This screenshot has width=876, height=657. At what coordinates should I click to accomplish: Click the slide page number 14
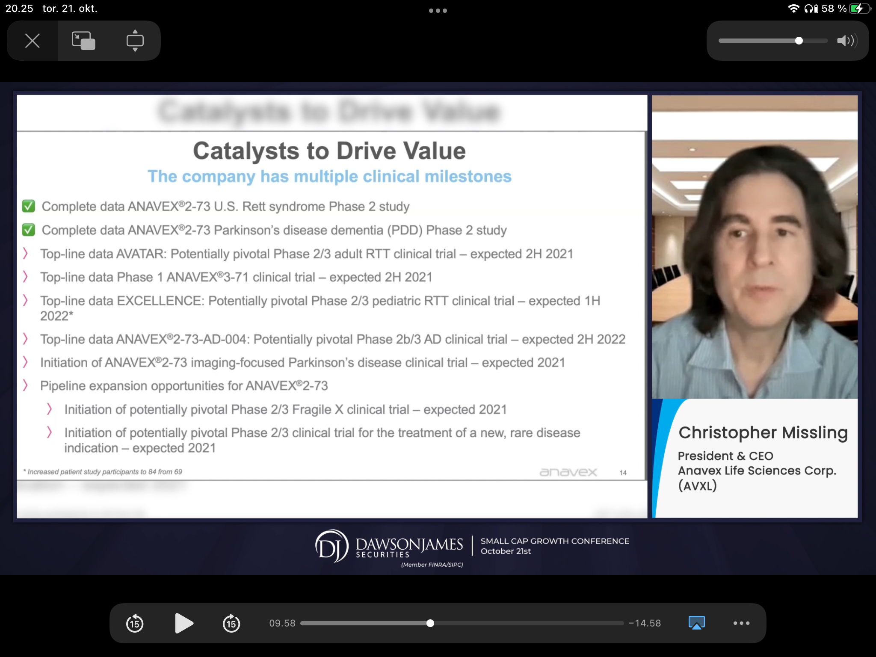623,473
